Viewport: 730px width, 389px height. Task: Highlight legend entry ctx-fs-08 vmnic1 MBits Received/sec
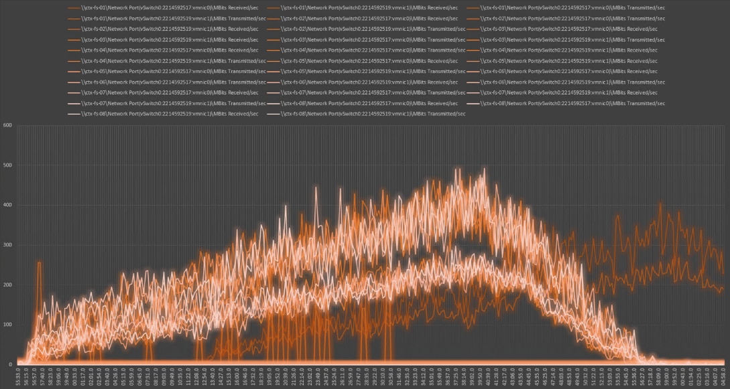coord(163,113)
